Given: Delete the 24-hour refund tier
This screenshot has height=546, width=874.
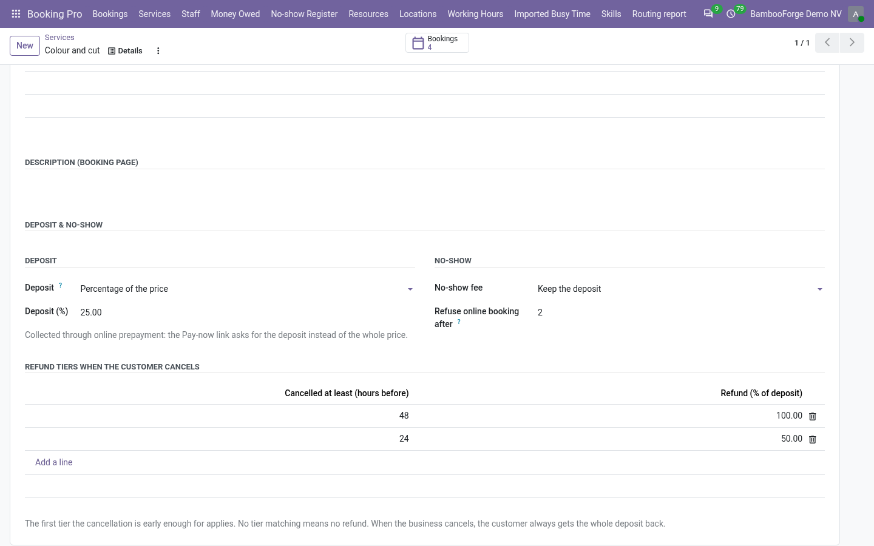Looking at the screenshot, I should 813,439.
